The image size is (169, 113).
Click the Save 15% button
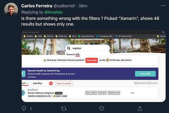pos(145,74)
